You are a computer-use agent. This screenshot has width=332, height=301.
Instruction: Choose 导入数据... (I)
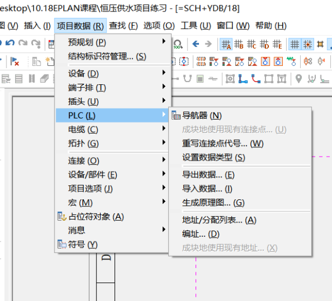(x=240, y=189)
